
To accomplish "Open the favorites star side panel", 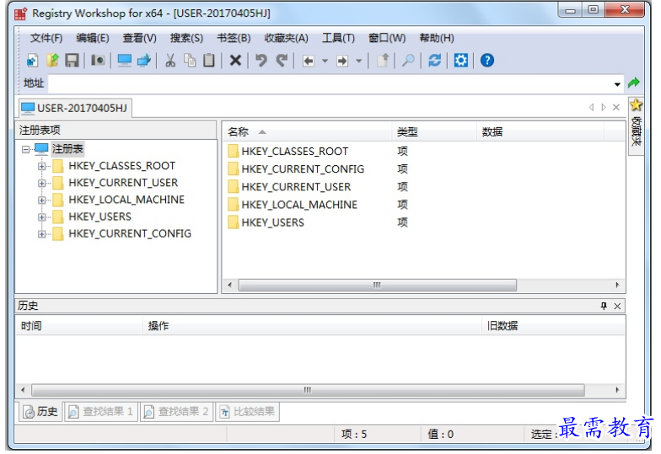I will 636,126.
